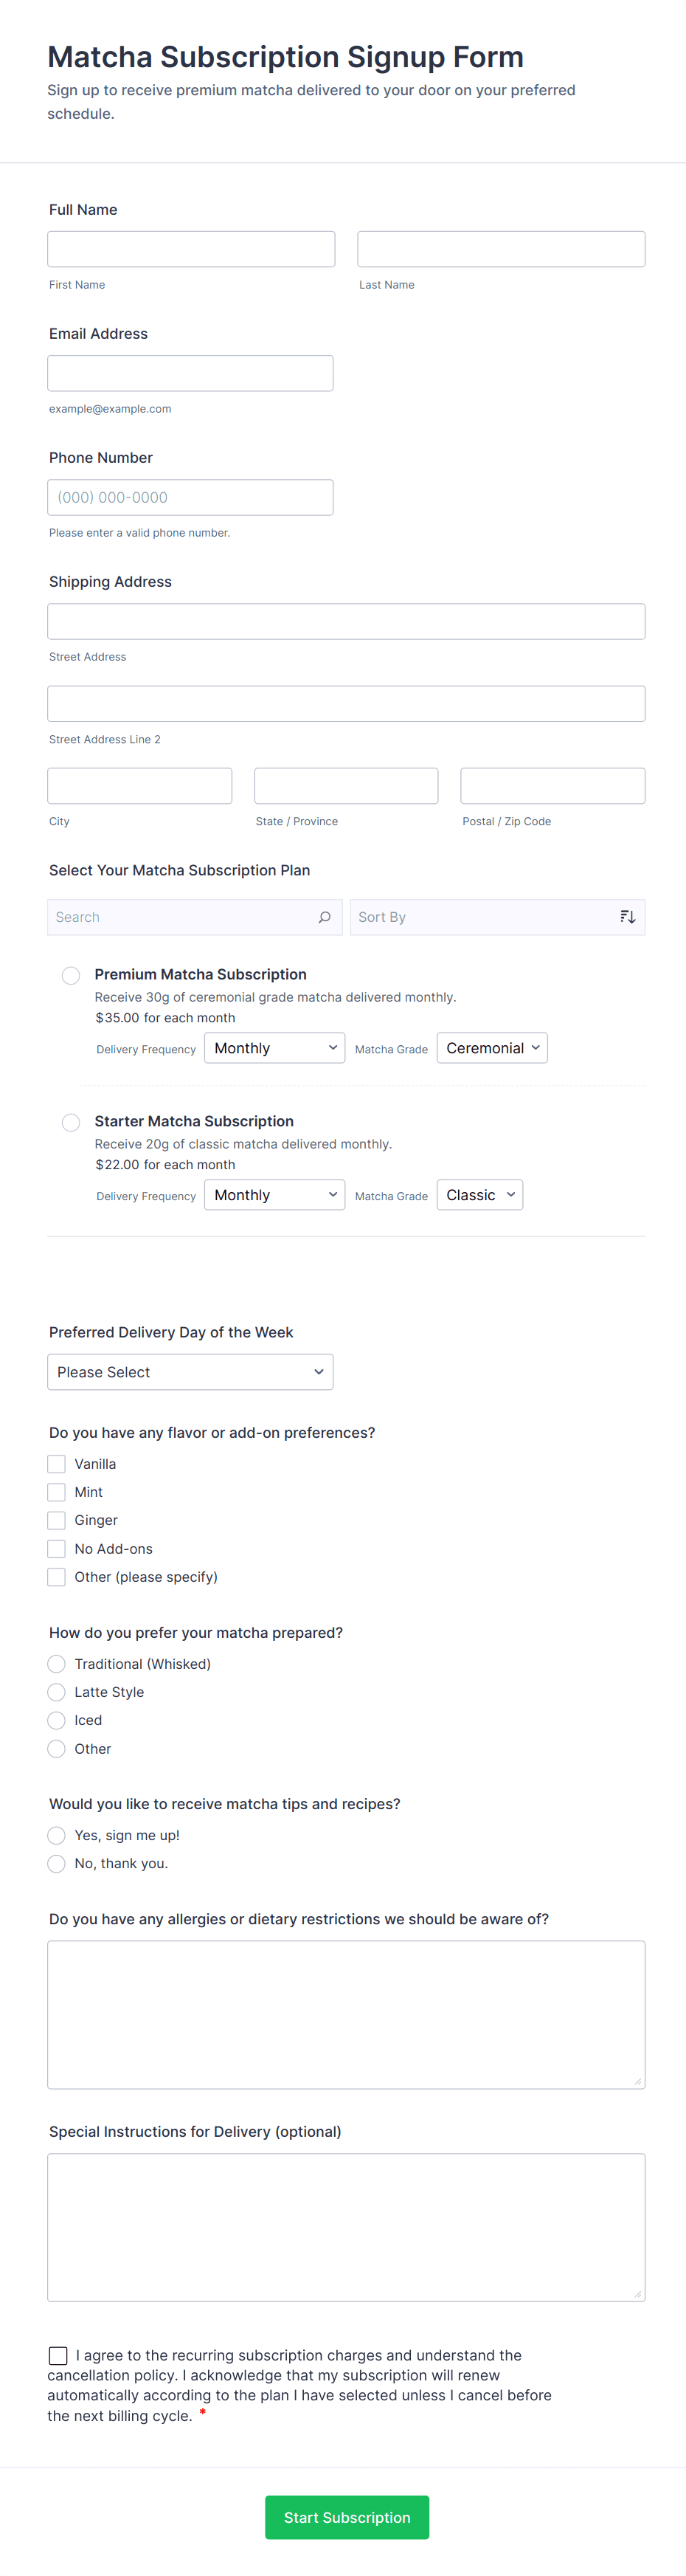Open Premium plan Delivery Frequency dropdown
The height and width of the screenshot is (2576, 686).
pos(274,1048)
